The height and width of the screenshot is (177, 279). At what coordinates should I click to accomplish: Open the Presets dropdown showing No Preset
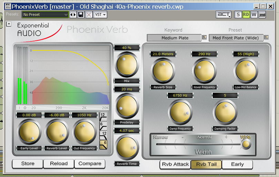click(45, 14)
